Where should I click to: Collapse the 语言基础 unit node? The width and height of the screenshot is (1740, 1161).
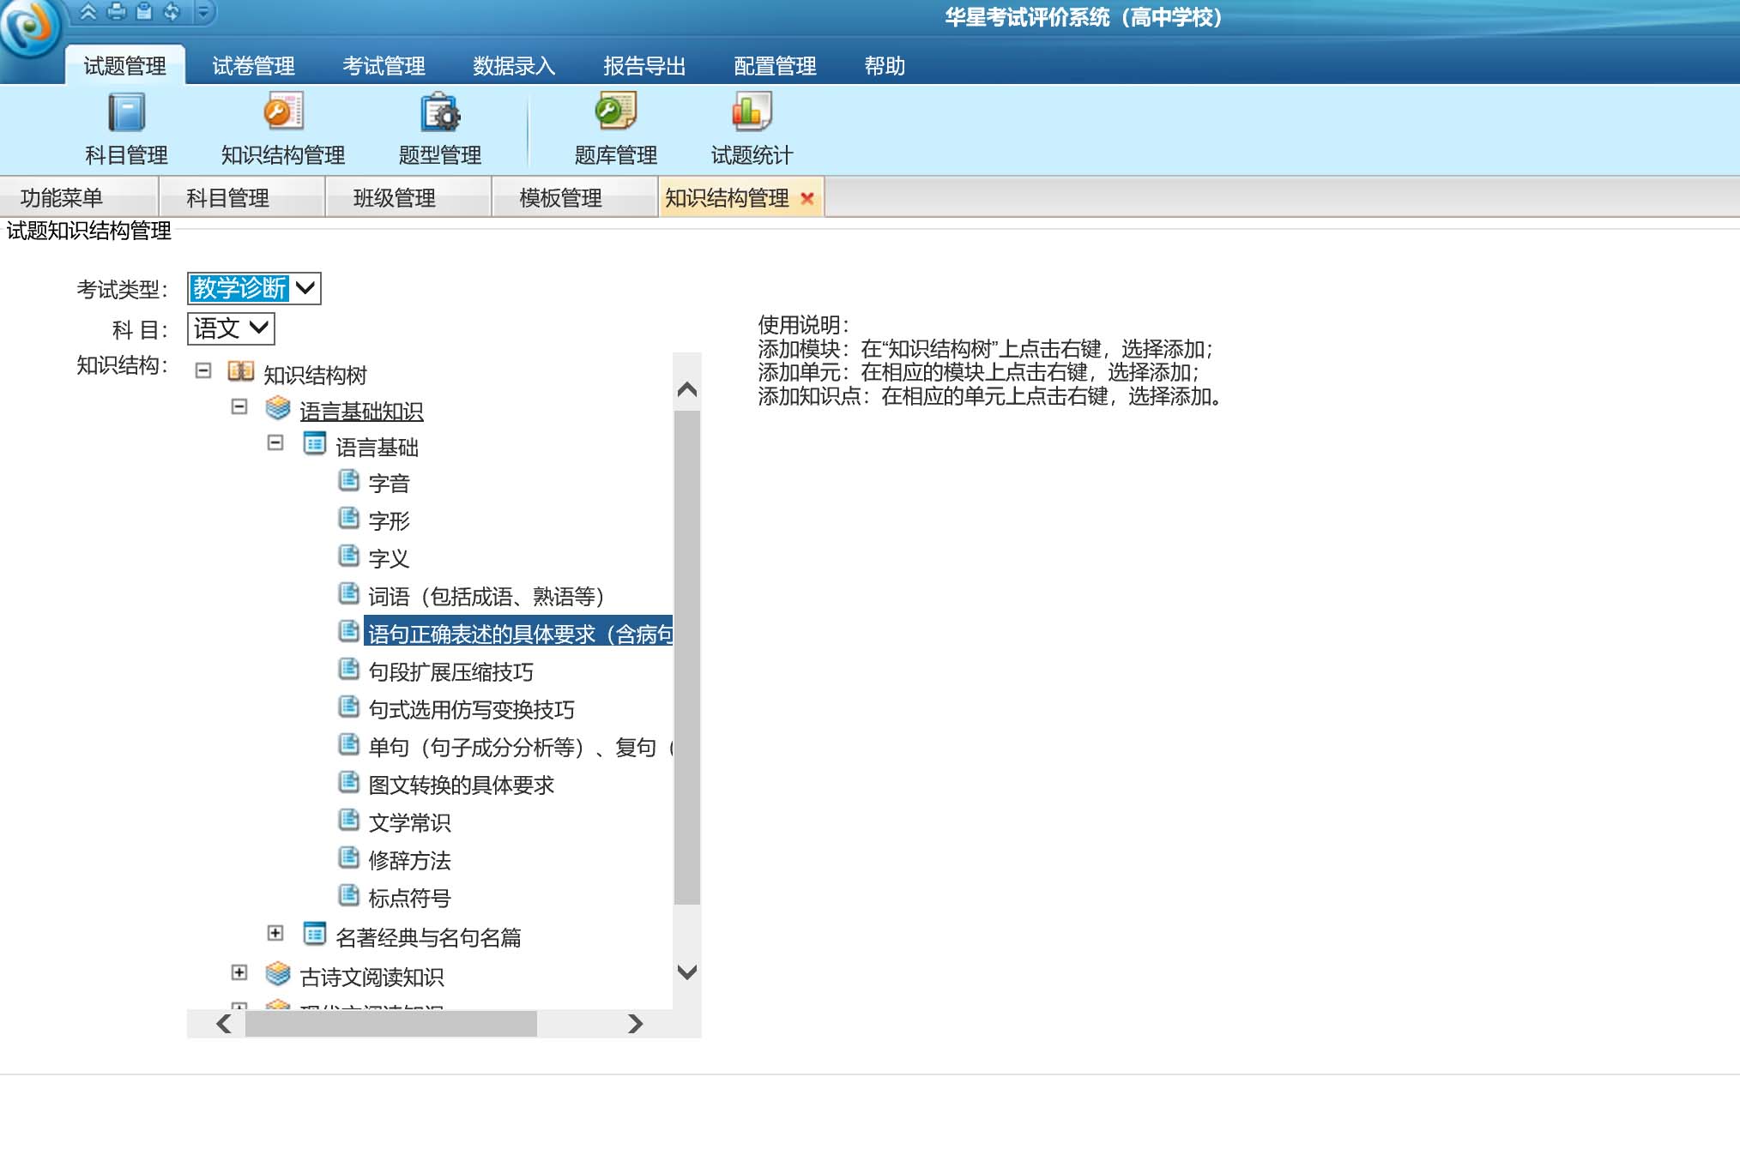[x=275, y=442]
